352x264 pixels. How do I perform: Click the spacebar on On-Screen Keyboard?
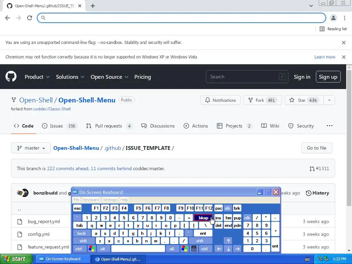[138, 249]
